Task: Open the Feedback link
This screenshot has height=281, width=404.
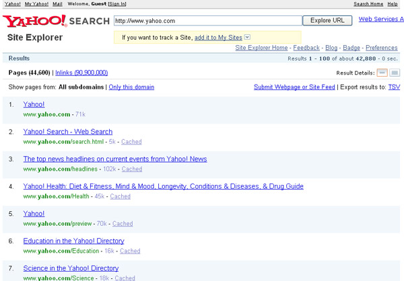Action: point(306,48)
